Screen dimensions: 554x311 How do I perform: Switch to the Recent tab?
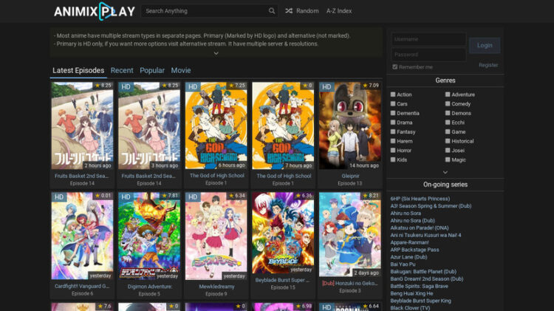coord(122,70)
